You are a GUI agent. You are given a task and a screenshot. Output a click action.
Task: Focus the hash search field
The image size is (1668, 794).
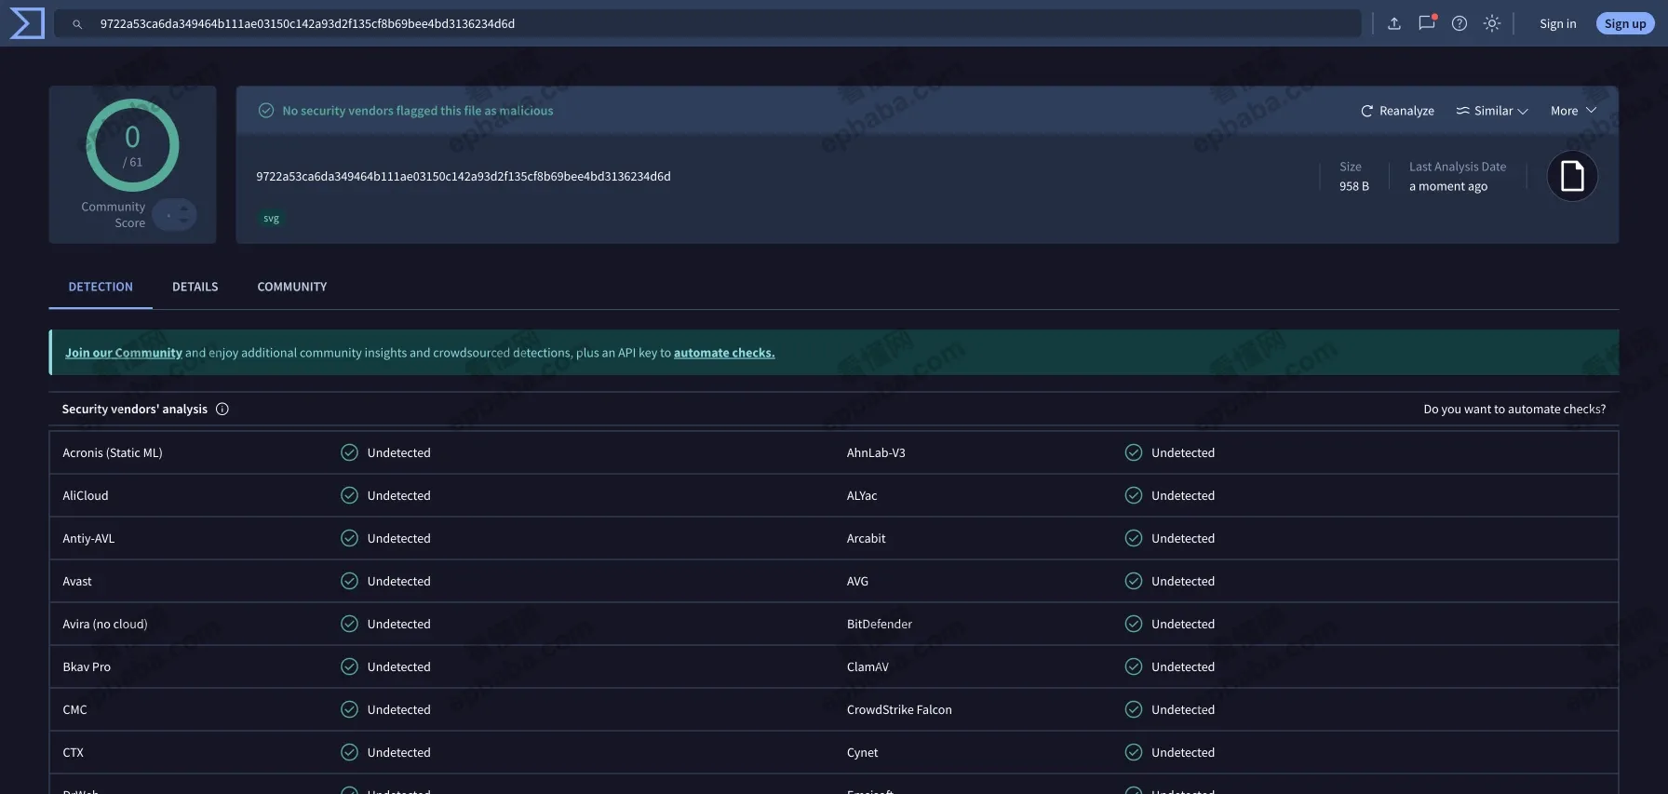coord(707,23)
